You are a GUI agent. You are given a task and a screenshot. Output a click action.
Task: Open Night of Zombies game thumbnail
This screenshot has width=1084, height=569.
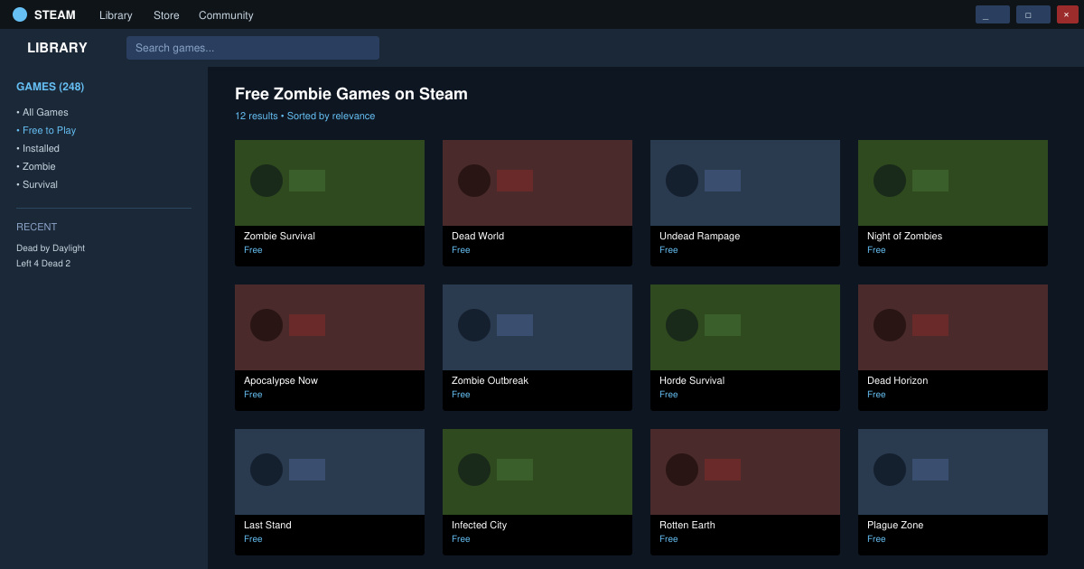[953, 182]
